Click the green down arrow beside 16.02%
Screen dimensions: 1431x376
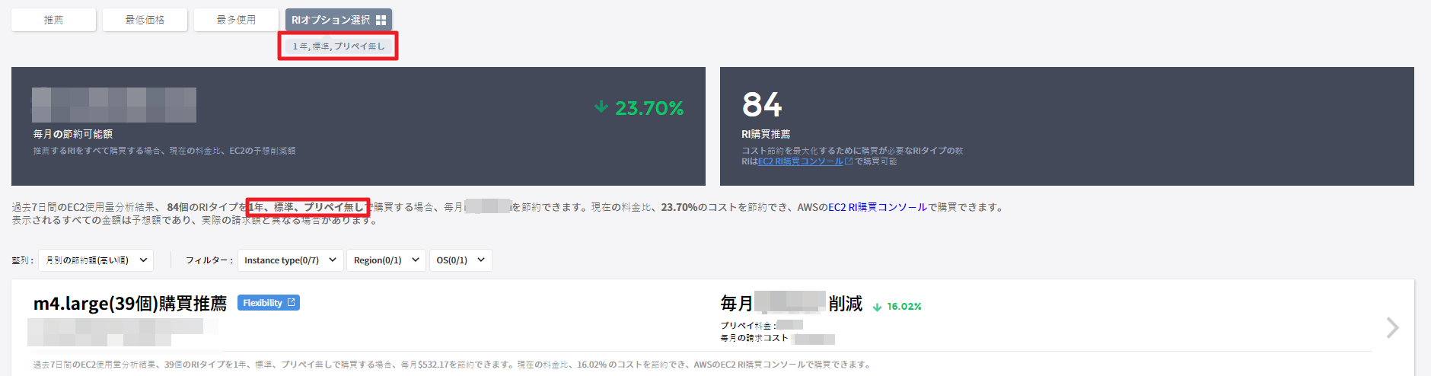(877, 307)
